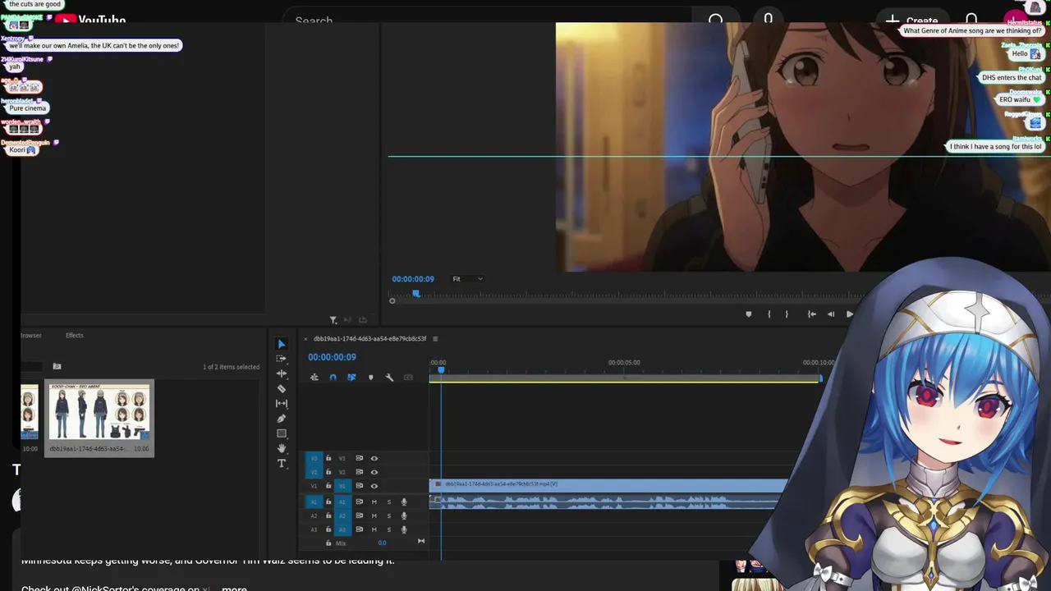This screenshot has height=591, width=1051.
Task: Open the Fit zoom level dropdown
Action: [x=467, y=279]
